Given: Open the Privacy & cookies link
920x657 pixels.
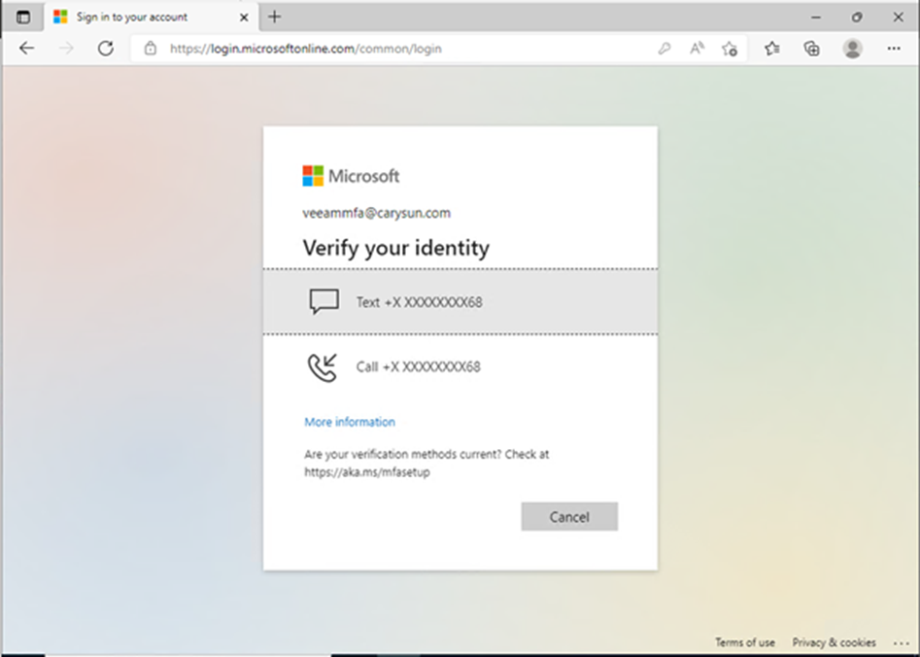Looking at the screenshot, I should (834, 642).
